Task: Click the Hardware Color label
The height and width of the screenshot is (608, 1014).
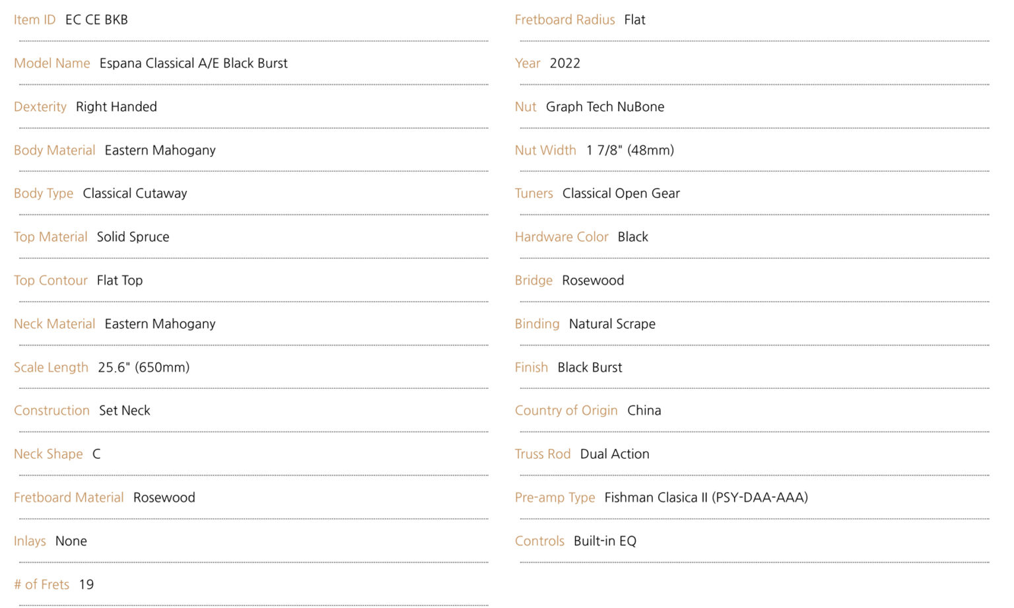Action: (x=561, y=237)
